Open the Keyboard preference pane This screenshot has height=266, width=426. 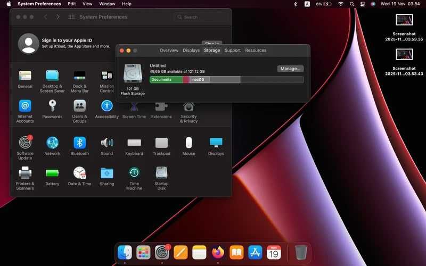[x=134, y=146]
